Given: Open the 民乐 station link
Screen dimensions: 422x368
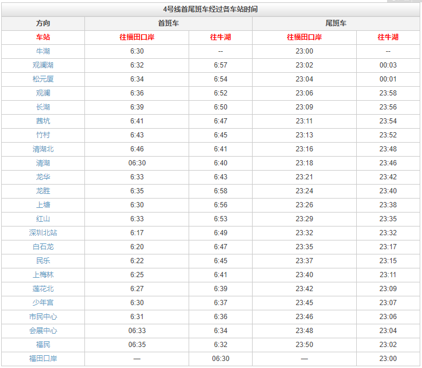Looking at the screenshot, I should pyautogui.click(x=43, y=261).
